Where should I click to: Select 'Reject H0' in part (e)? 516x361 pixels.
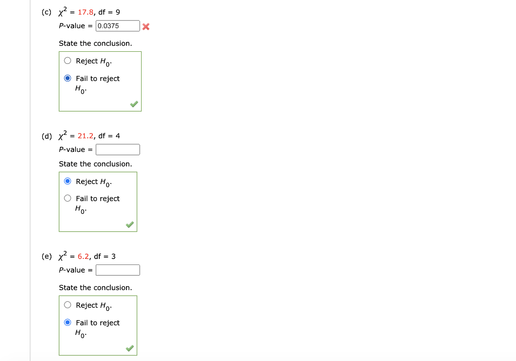(x=67, y=305)
